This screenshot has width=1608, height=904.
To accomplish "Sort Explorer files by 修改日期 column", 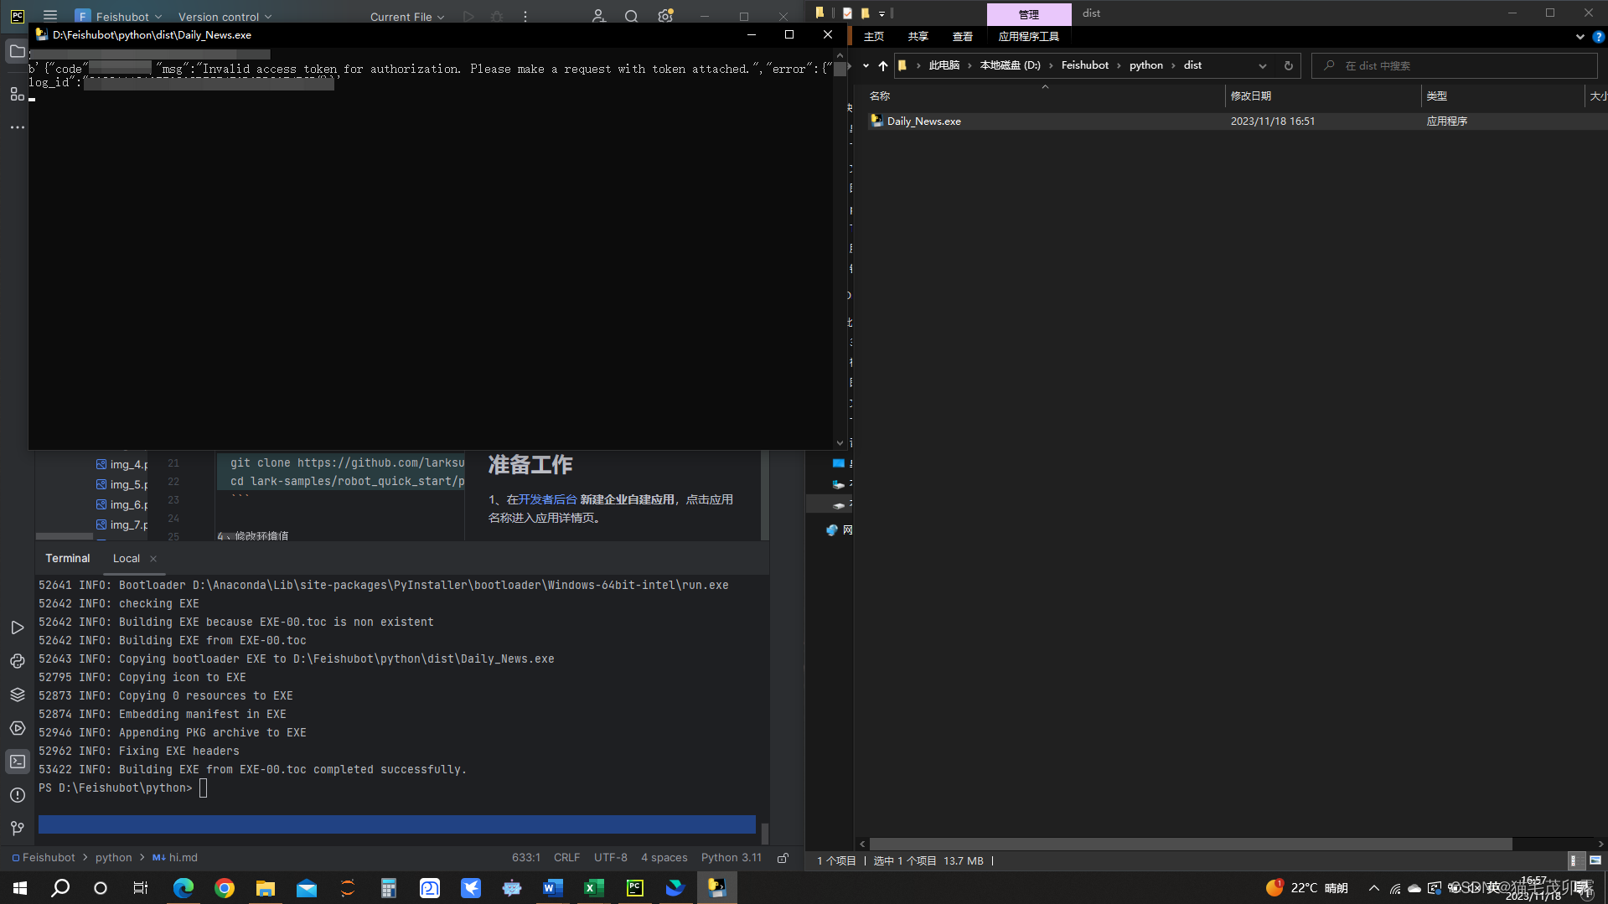I will pos(1322,96).
